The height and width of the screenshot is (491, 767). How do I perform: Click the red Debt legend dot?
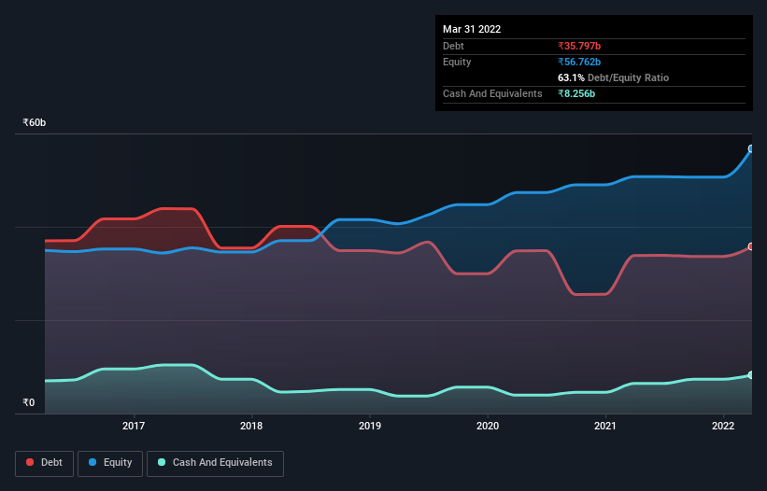click(30, 462)
